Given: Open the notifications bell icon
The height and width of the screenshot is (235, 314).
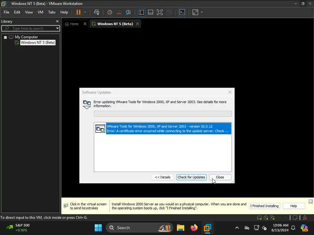Looking at the screenshot, I should point(293,228).
